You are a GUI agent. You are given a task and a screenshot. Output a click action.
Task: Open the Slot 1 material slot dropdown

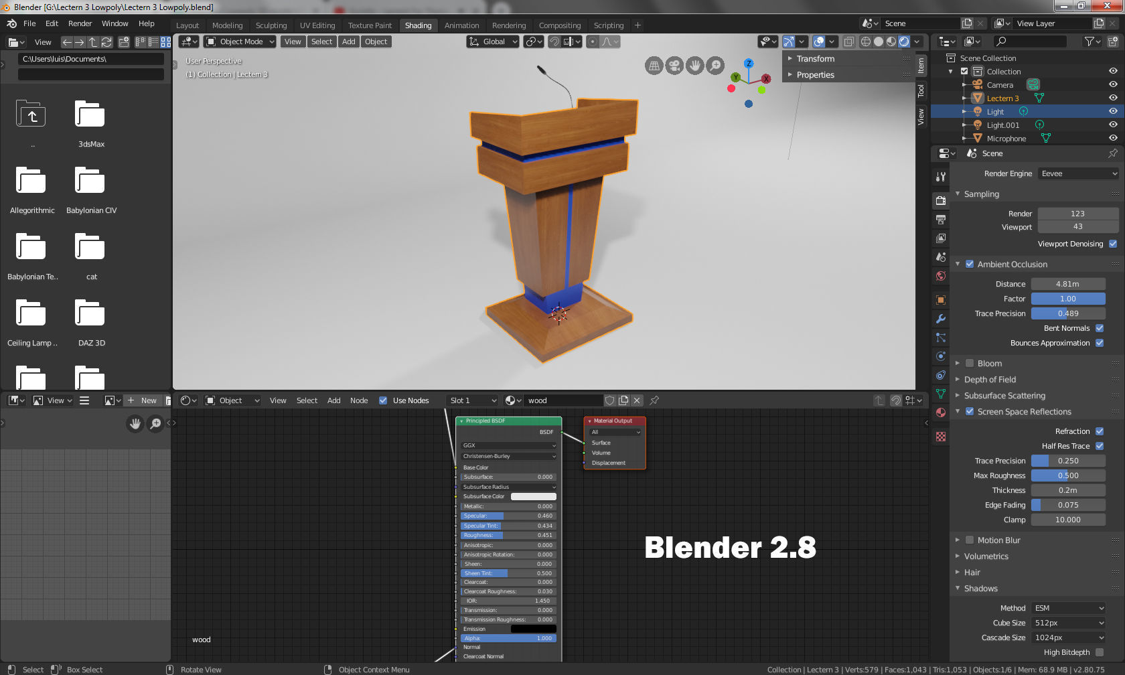coord(473,400)
